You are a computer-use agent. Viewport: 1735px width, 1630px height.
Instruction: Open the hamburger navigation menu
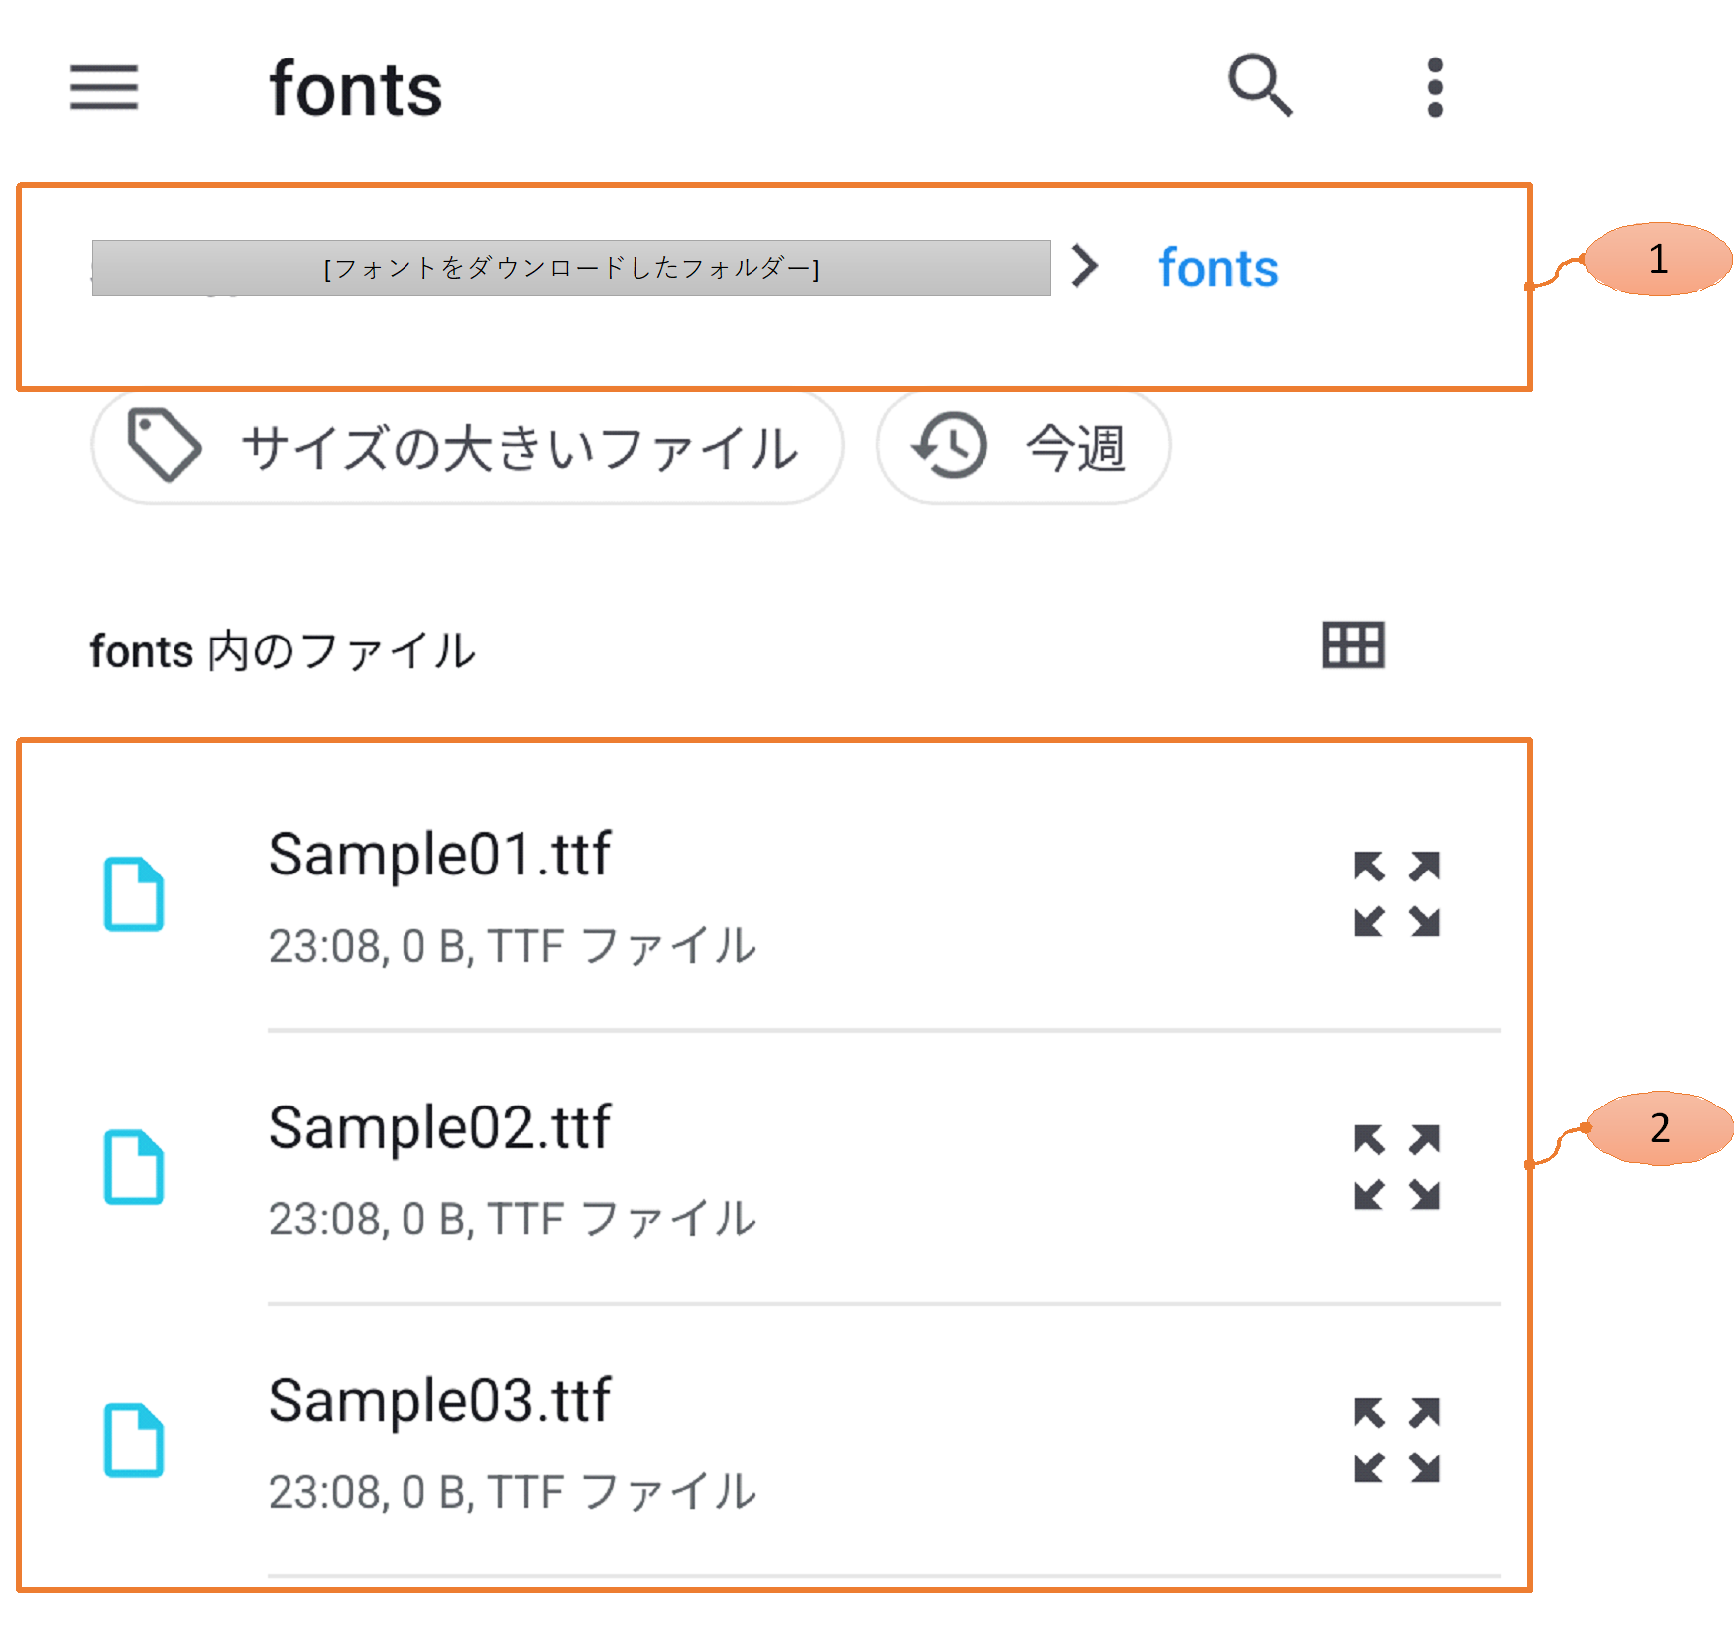point(104,88)
